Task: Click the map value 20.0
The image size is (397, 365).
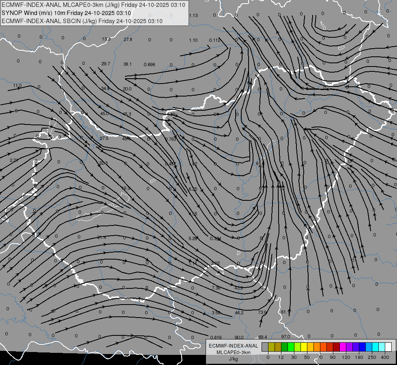Action: pos(127,89)
